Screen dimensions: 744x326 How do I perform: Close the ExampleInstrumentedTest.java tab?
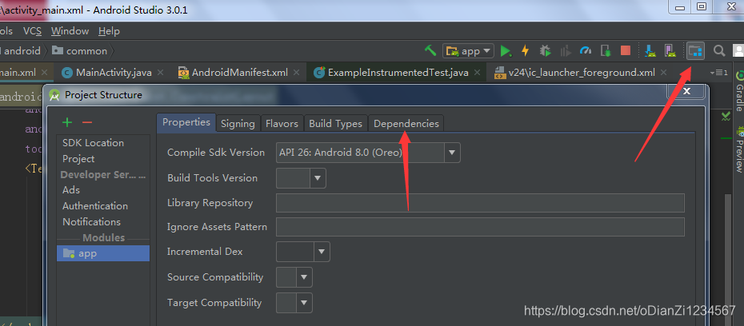point(477,73)
